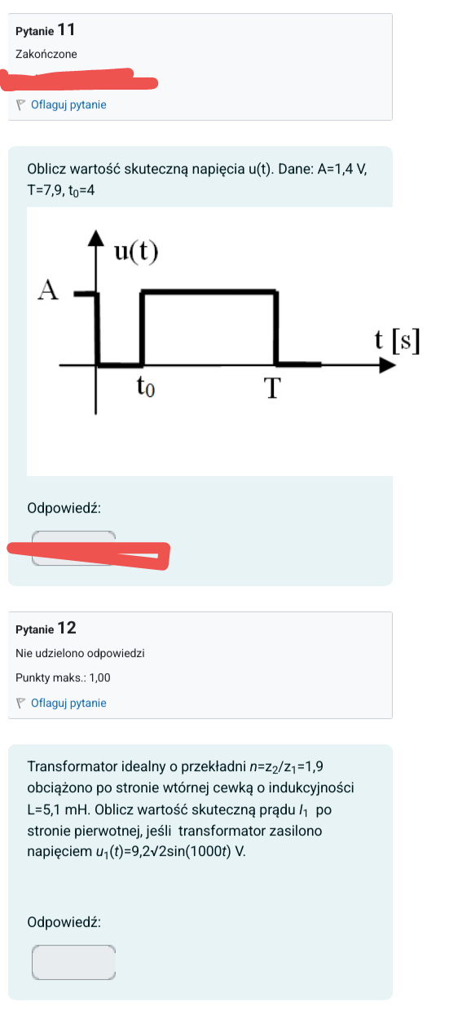Click the 'Zakończone' status text
The height and width of the screenshot is (1019, 471).
click(x=46, y=54)
